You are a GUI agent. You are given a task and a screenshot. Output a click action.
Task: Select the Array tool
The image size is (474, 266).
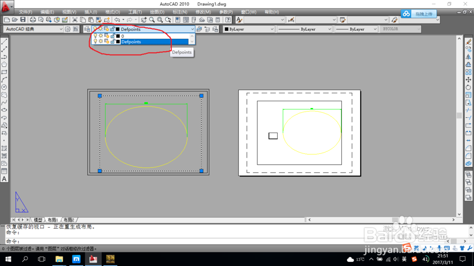[x=468, y=72]
